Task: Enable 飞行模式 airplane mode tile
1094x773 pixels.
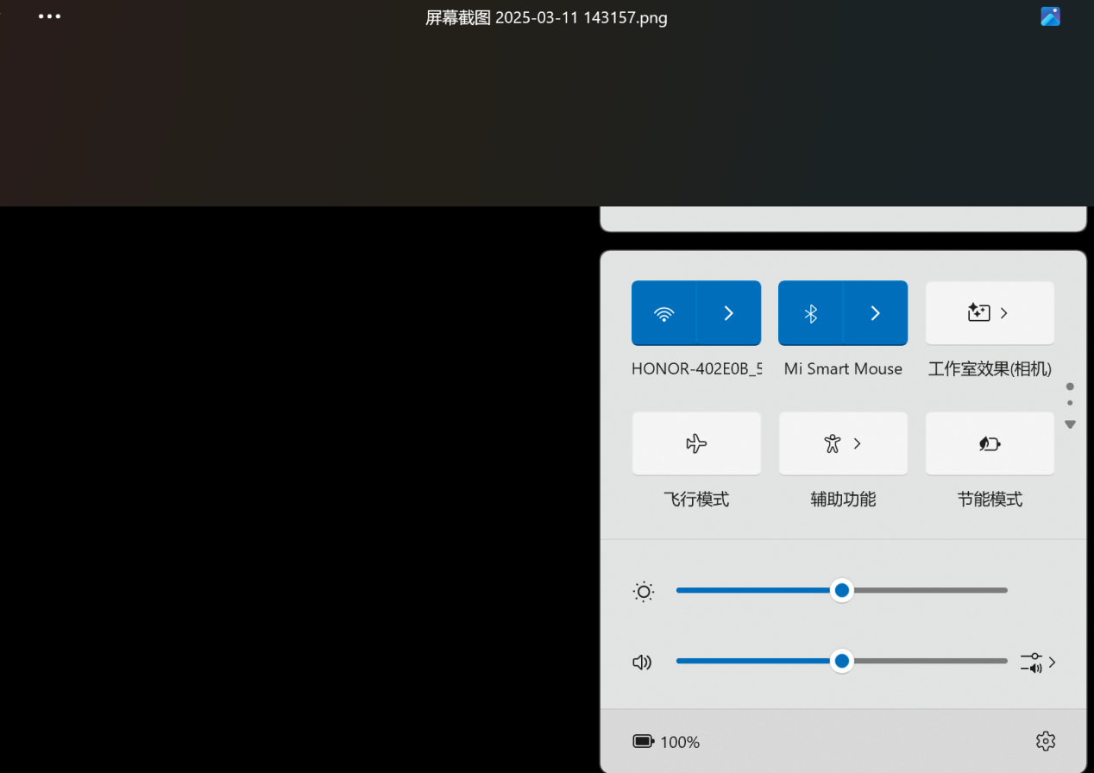Action: coord(696,443)
